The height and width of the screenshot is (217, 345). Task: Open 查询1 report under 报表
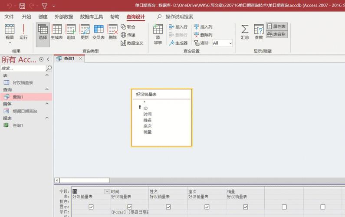(x=18, y=125)
